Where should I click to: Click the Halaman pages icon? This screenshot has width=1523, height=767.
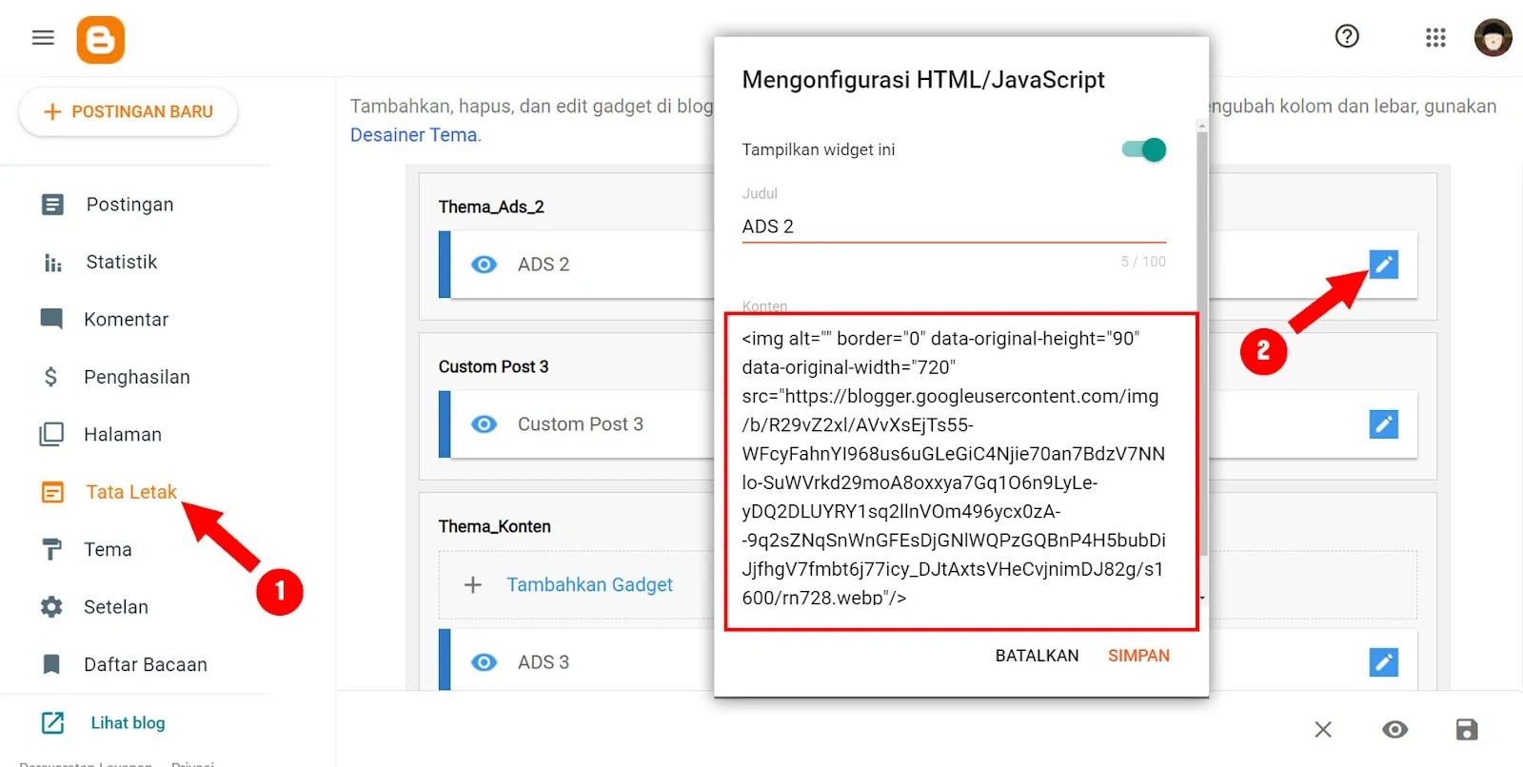click(x=51, y=435)
